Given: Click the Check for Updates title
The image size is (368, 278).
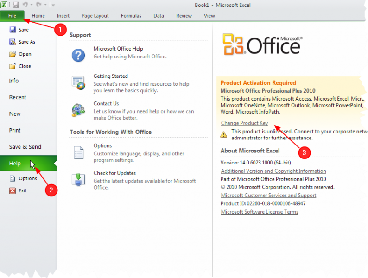Looking at the screenshot, I should click(114, 173).
